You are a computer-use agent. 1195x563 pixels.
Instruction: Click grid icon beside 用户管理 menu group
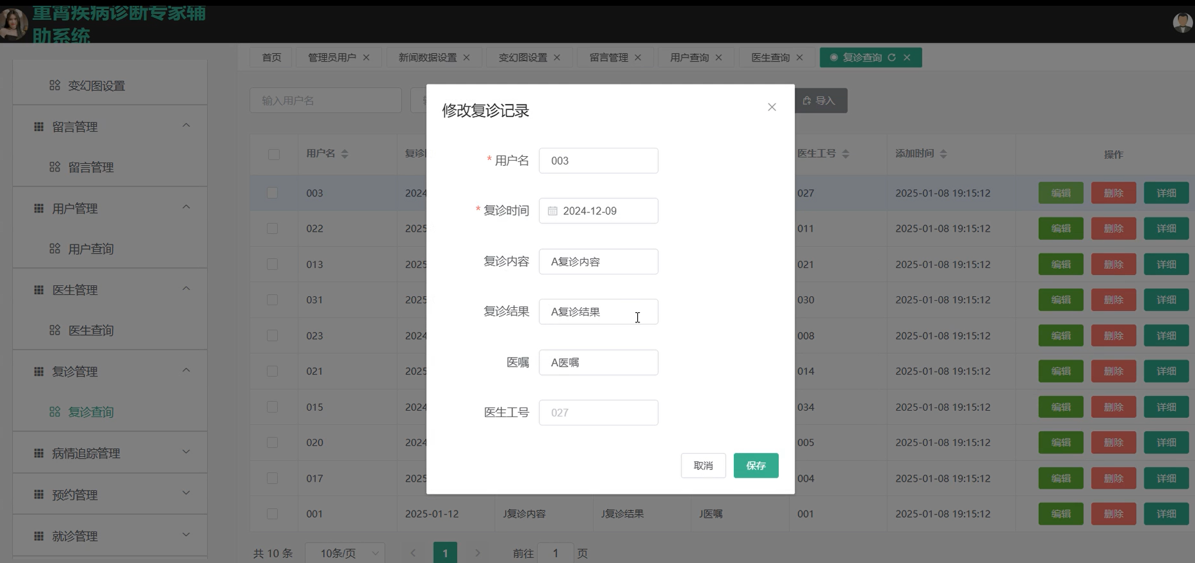coord(39,209)
